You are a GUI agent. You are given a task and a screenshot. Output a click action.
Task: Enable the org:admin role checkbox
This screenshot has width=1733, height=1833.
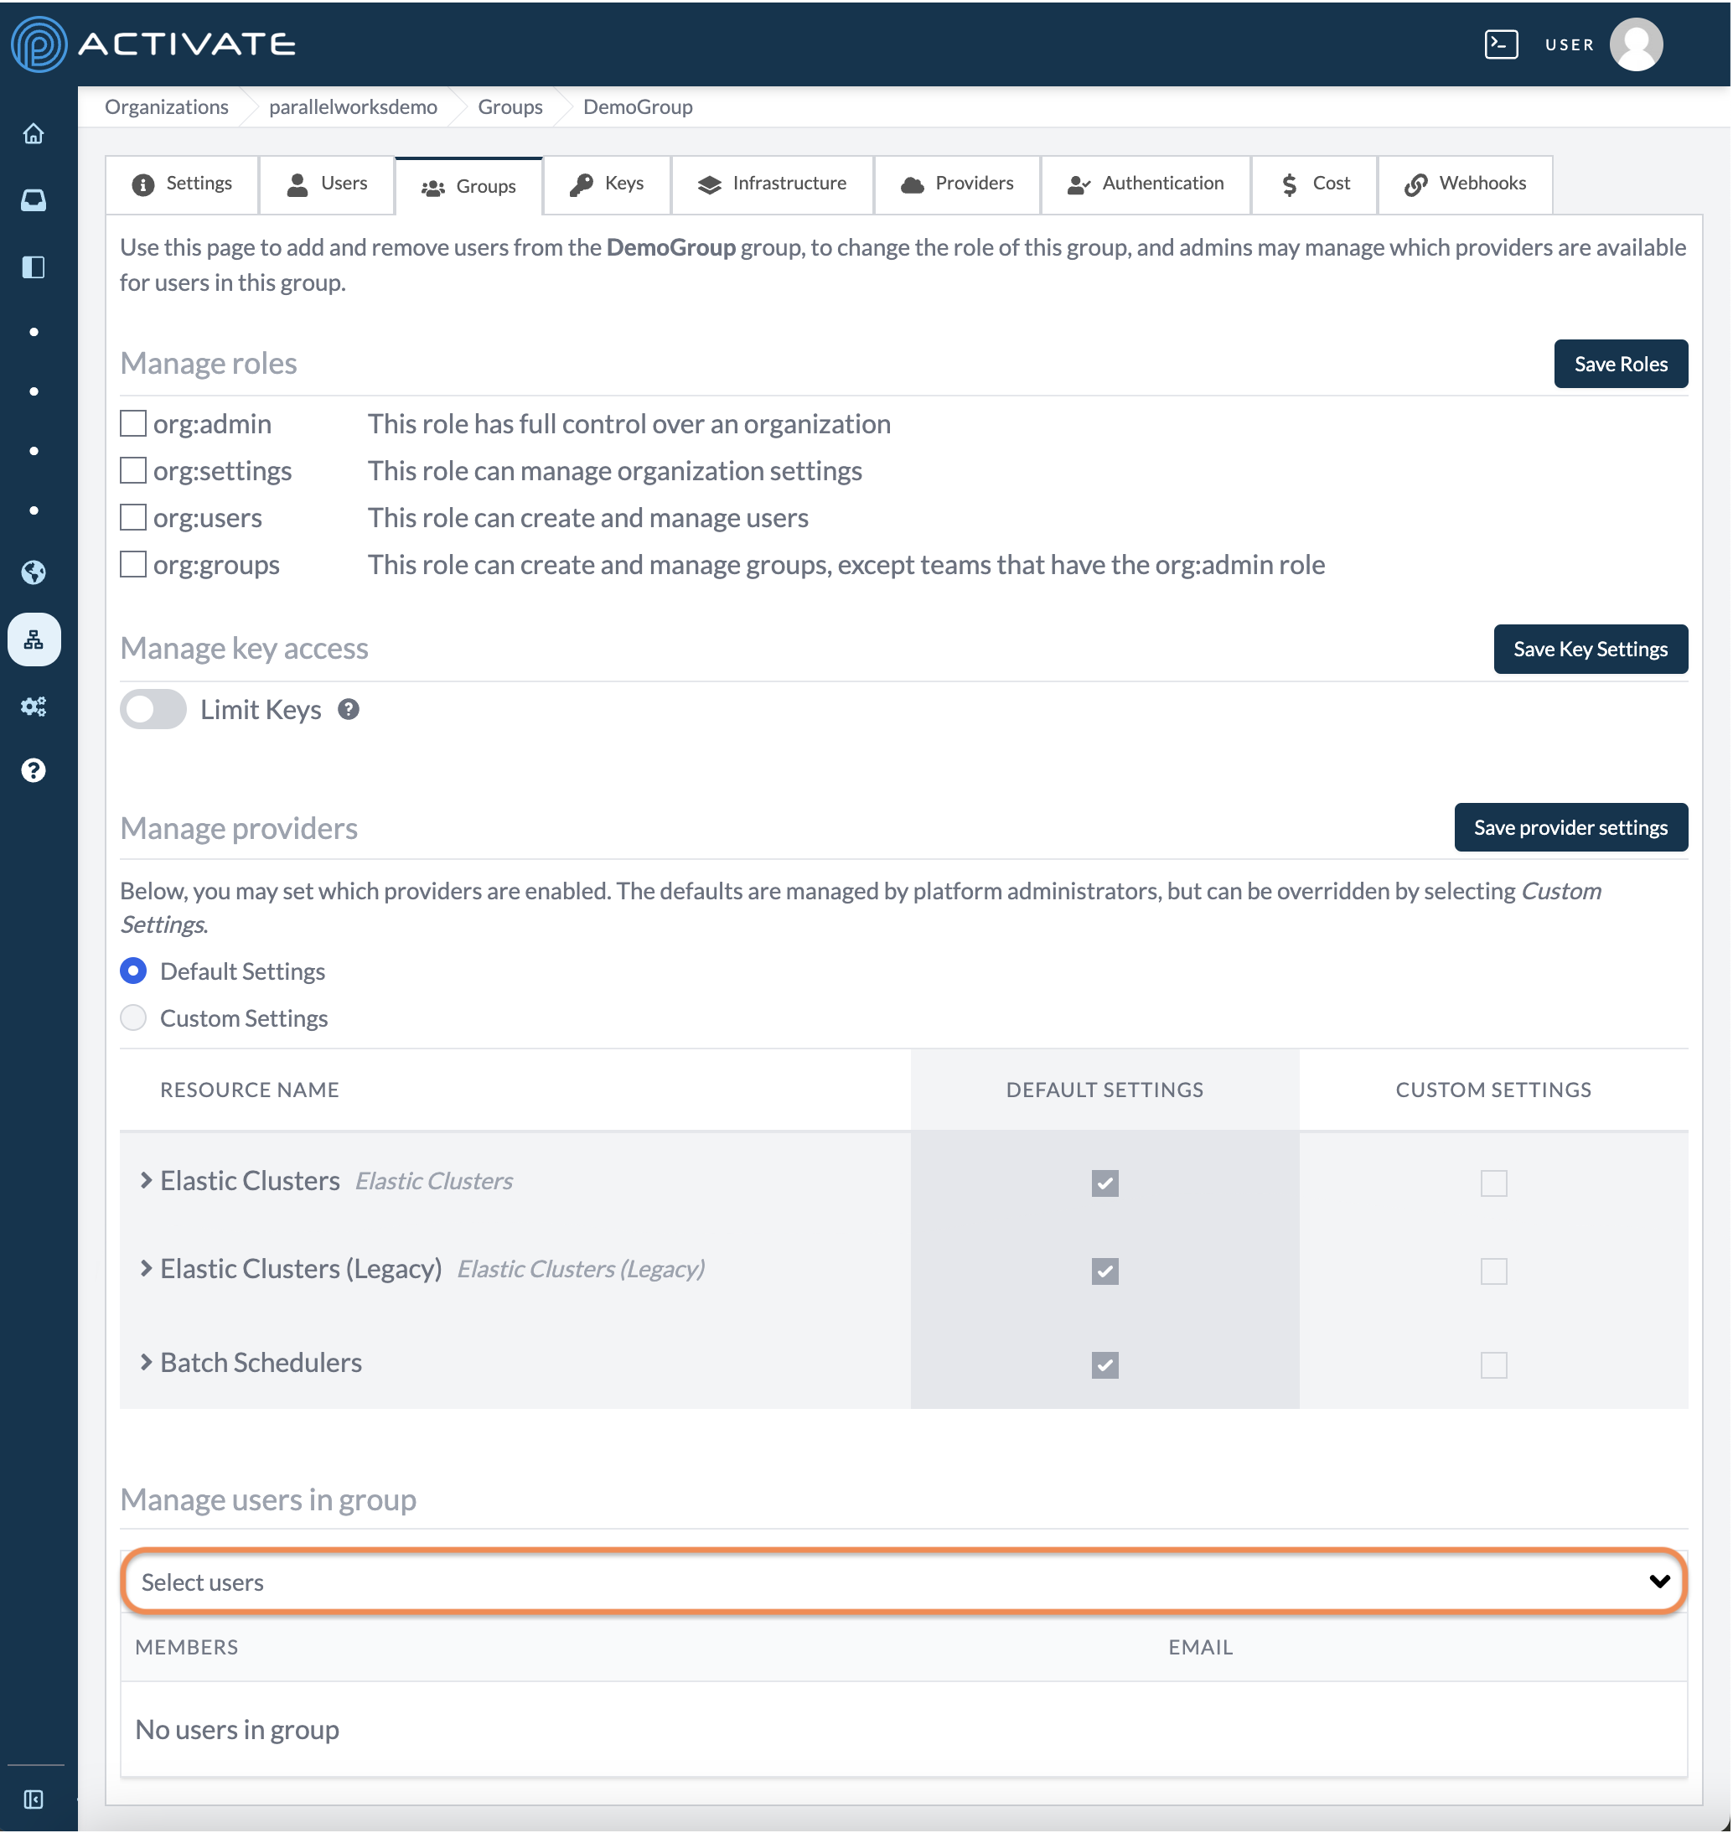coord(133,423)
